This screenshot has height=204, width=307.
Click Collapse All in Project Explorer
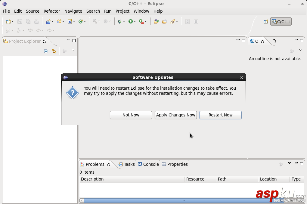[x=46, y=51]
